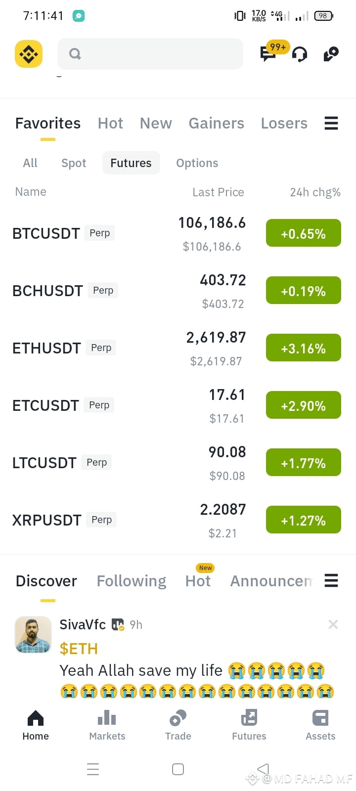
Task: Switch to the Gainers tab
Action: pyautogui.click(x=217, y=123)
